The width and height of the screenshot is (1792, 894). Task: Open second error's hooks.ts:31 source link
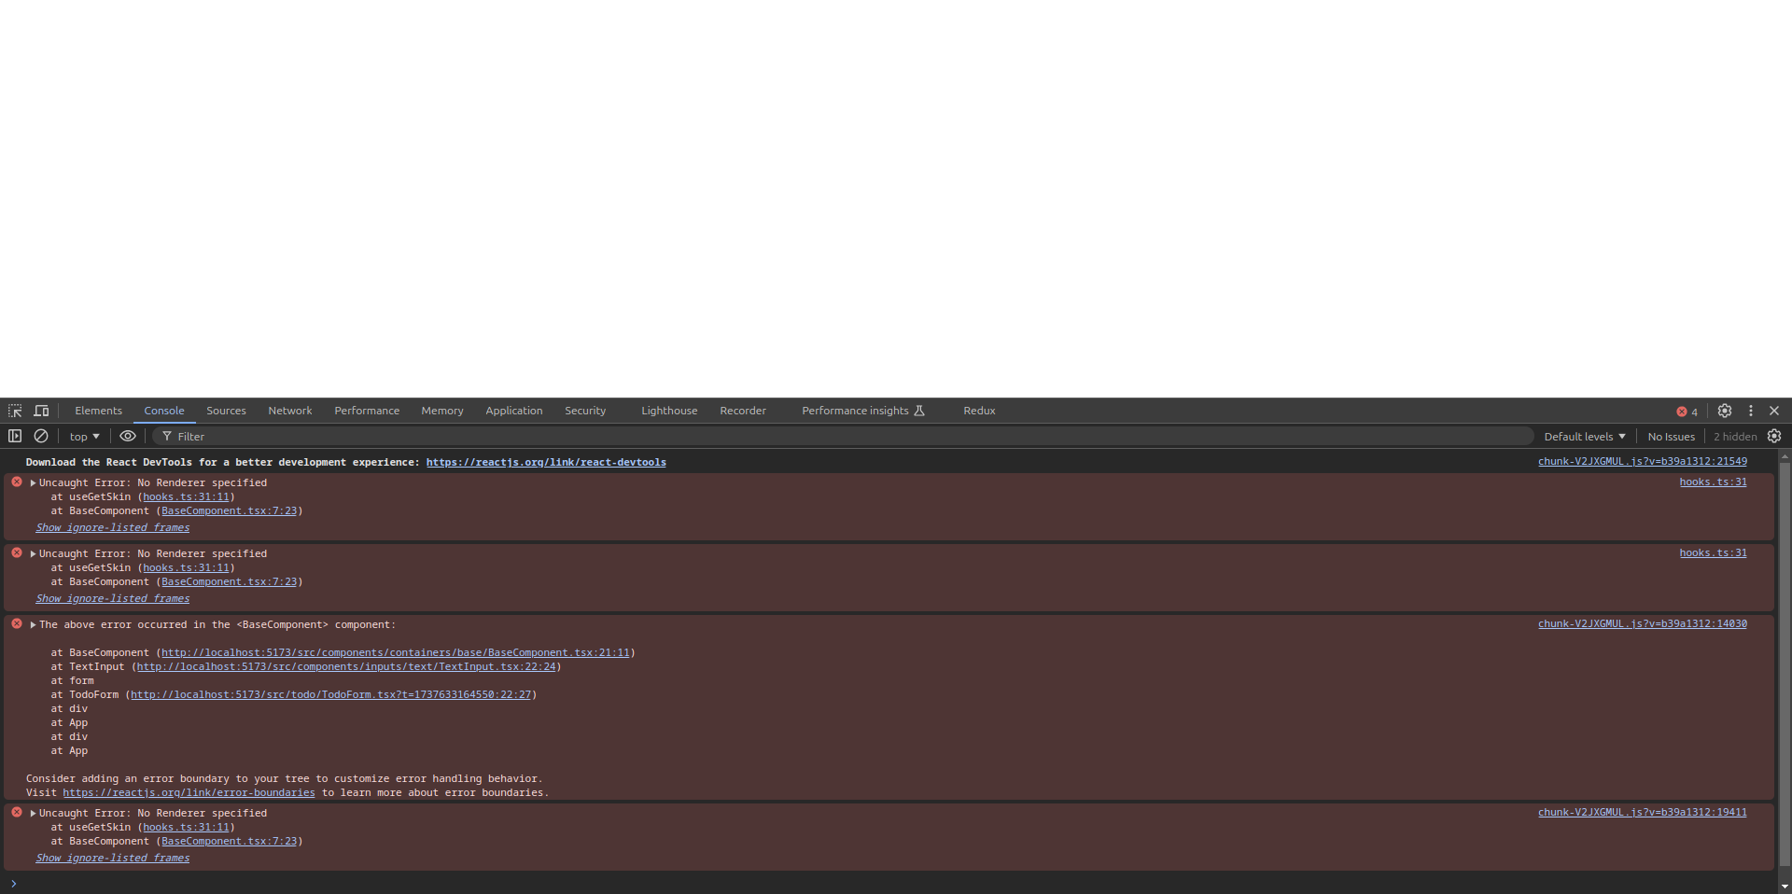(x=1713, y=553)
